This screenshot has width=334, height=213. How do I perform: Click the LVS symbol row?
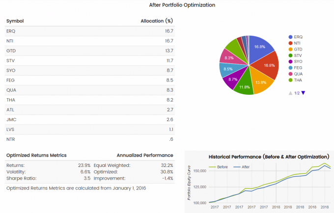click(x=90, y=130)
